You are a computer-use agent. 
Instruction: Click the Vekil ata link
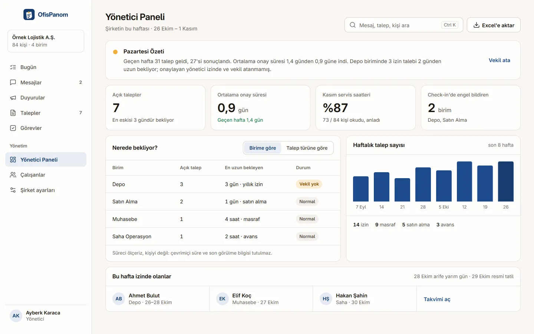coord(500,60)
